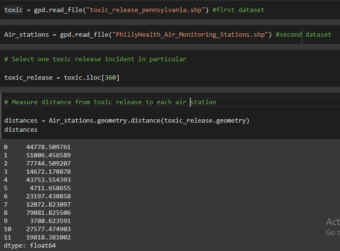Select output value 23197.430858
The width and height of the screenshot is (340, 251).
48,196
